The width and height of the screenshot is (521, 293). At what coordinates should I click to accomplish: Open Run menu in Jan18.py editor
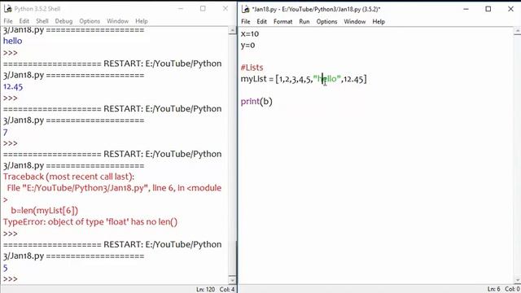(304, 22)
